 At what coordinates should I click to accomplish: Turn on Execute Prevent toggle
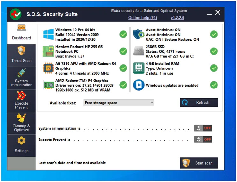(x=203, y=140)
